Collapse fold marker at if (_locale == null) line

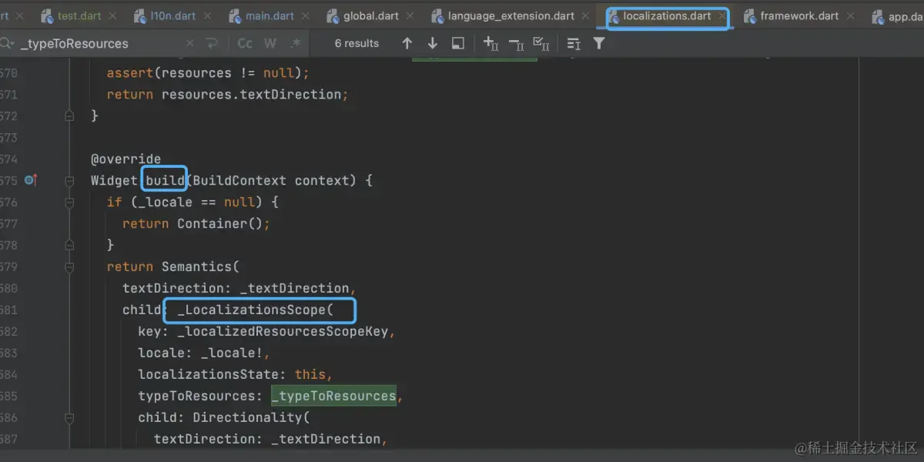tap(69, 202)
